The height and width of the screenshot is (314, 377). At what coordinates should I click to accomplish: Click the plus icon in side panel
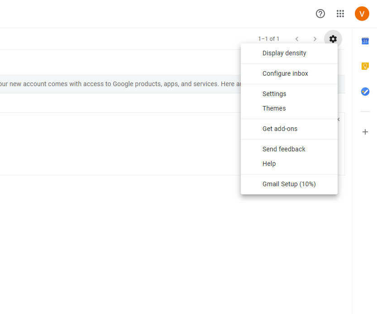[x=365, y=132]
